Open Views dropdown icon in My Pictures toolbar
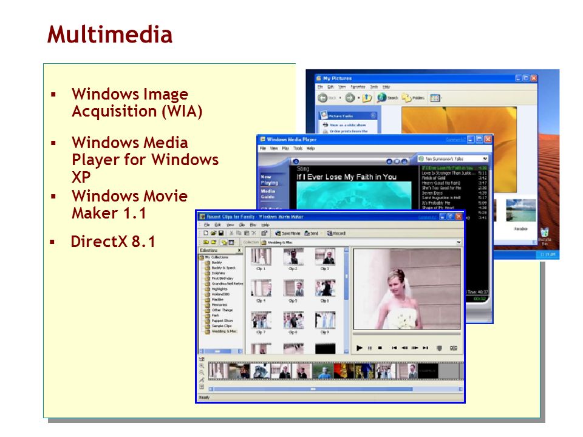Screen dimensions: 583x437 (x=435, y=98)
